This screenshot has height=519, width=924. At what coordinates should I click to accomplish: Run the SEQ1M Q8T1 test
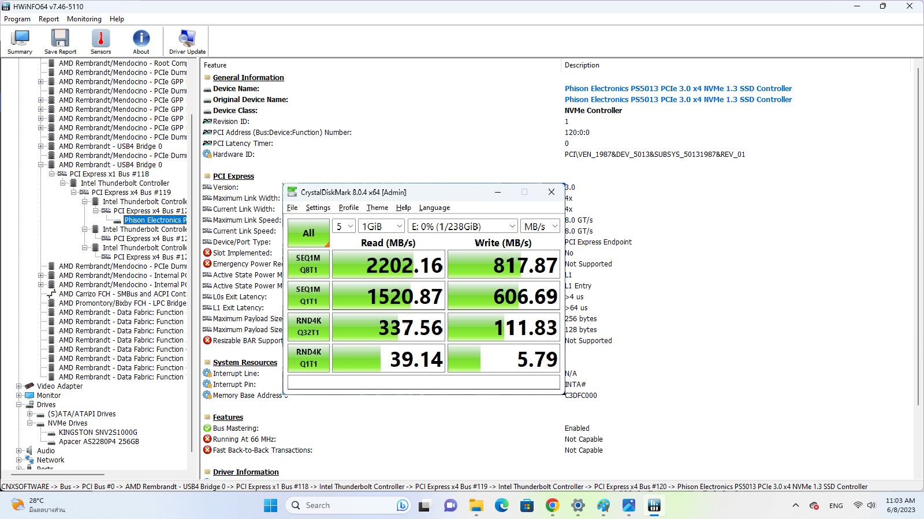coord(308,264)
